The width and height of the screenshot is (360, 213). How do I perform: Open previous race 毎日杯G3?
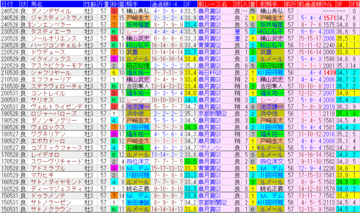210,73
